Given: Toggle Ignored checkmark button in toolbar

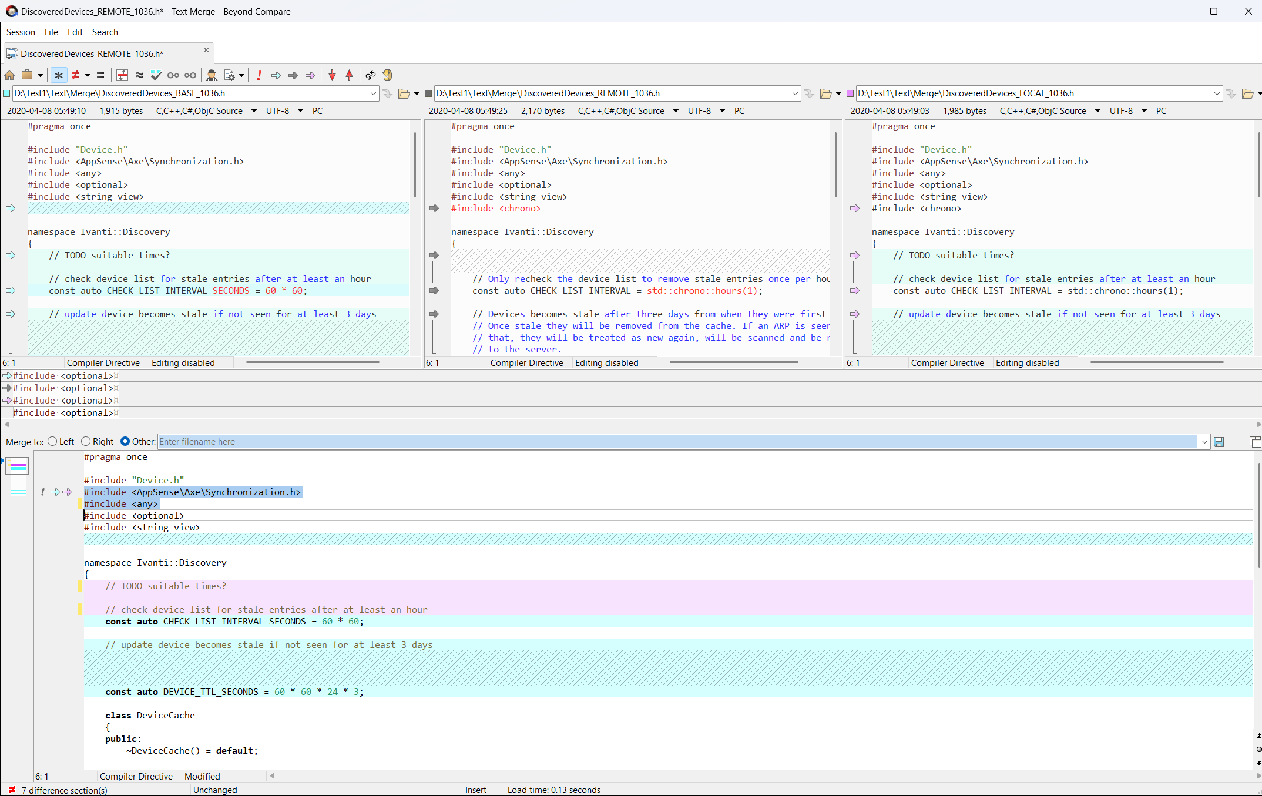Looking at the screenshot, I should 156,75.
